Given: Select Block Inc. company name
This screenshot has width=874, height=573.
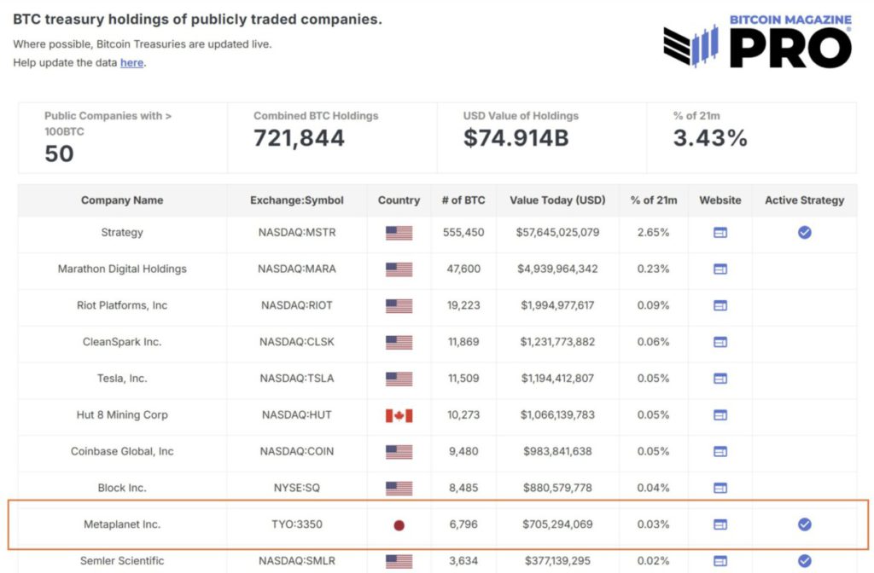Looking at the screenshot, I should (x=122, y=488).
